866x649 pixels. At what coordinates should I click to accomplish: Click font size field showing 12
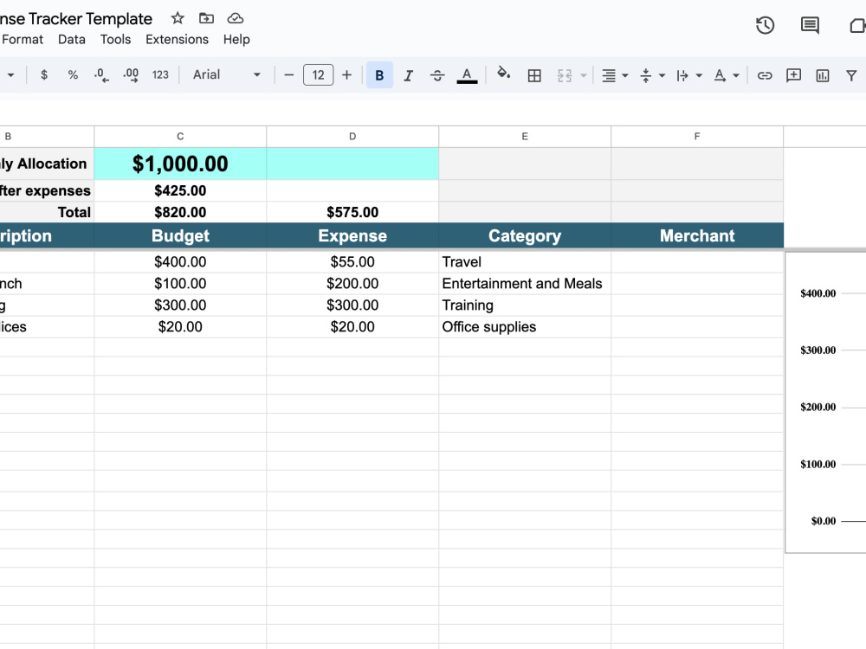pos(318,74)
